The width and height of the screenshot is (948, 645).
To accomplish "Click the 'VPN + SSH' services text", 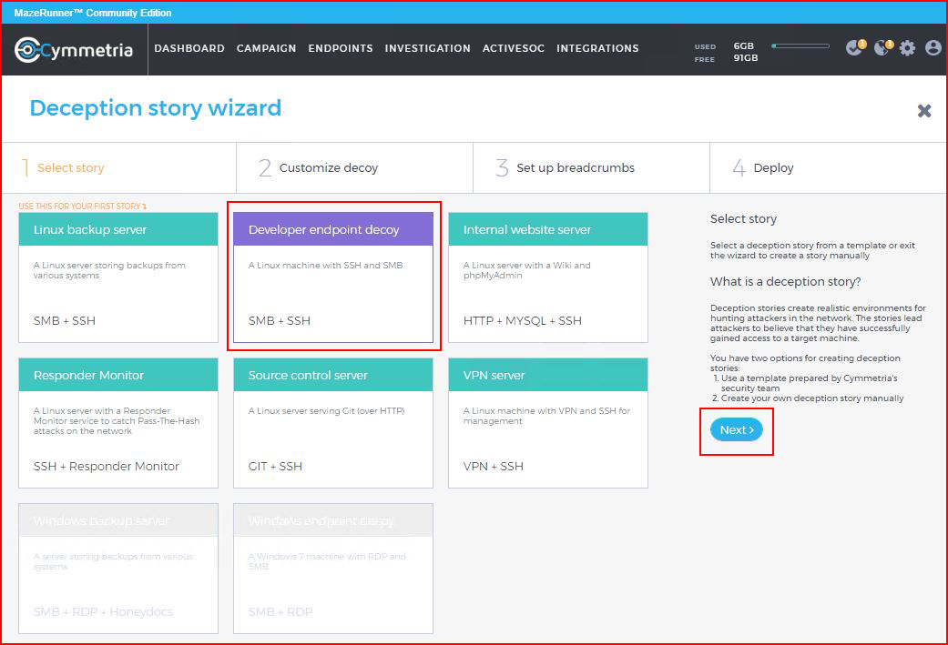I will [494, 466].
